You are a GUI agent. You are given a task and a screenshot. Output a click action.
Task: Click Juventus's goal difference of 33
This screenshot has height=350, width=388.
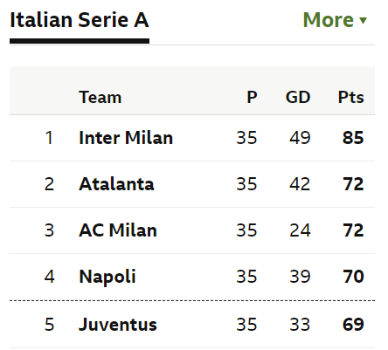pos(300,324)
